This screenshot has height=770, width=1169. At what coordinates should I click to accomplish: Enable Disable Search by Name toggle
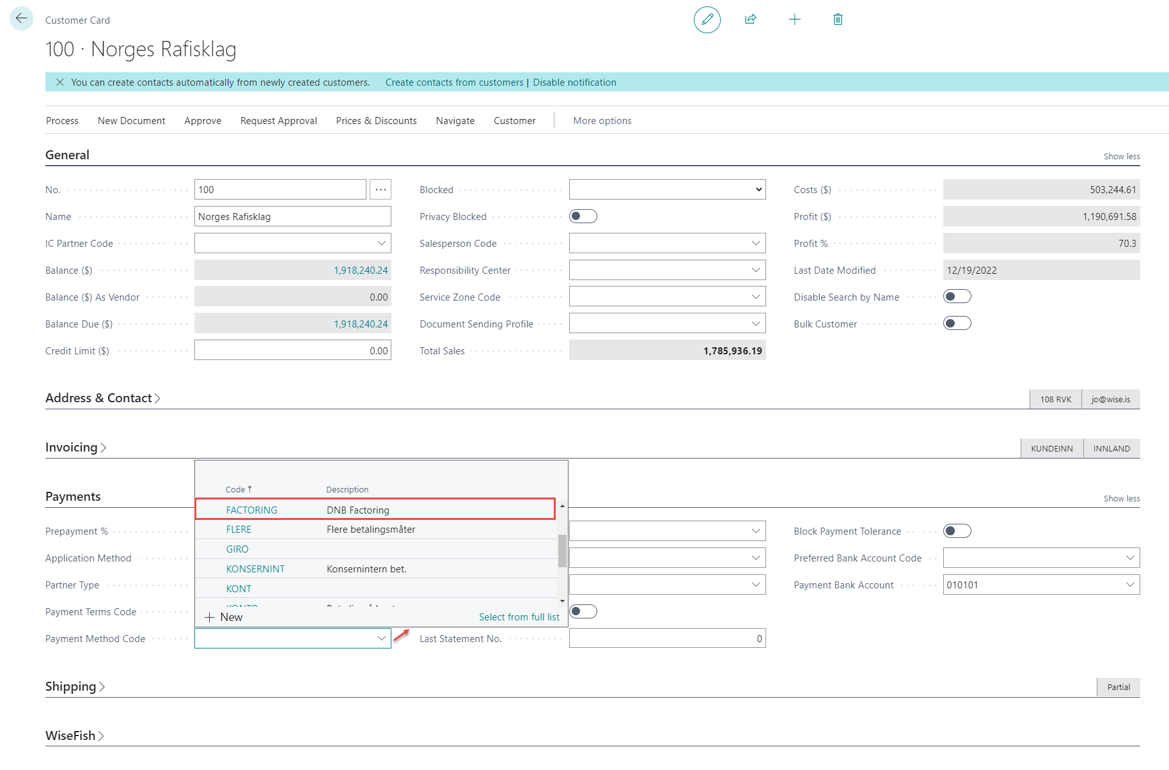click(x=957, y=297)
